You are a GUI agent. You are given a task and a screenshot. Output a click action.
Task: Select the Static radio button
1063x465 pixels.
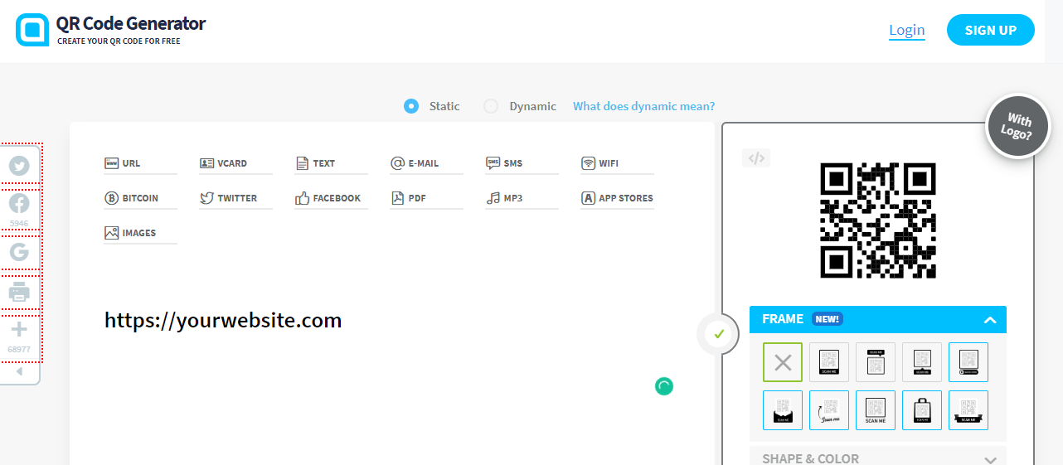(410, 106)
